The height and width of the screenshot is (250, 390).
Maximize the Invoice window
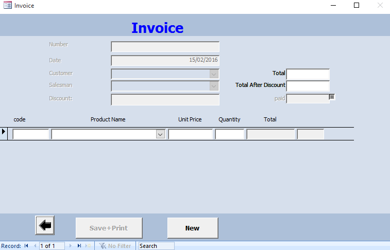coord(357,5)
